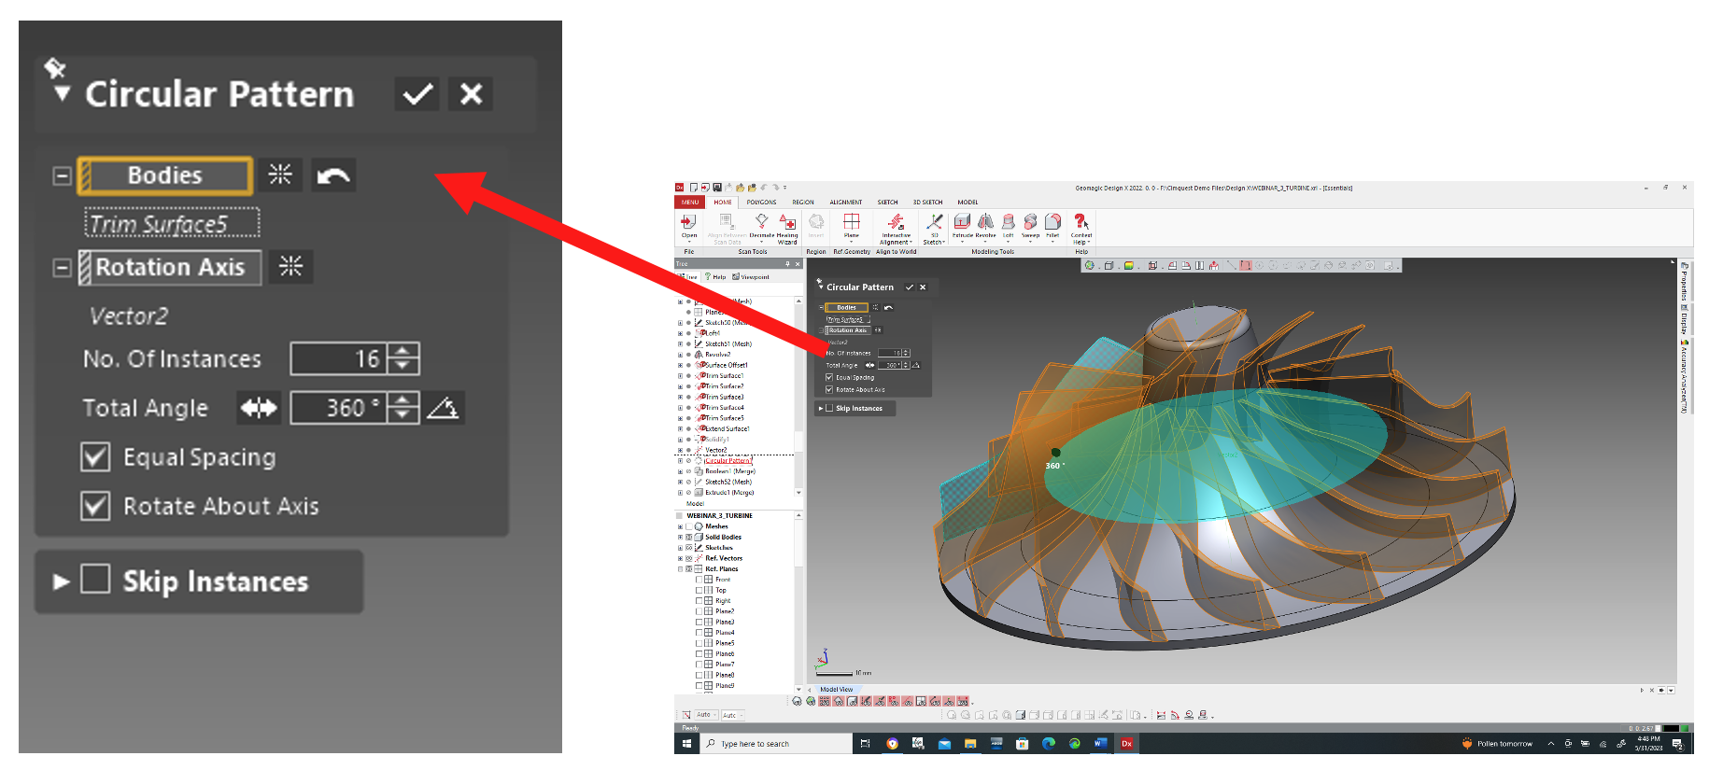The height and width of the screenshot is (784, 1709).
Task: Expand the Revolve2 feature node
Action: (680, 355)
